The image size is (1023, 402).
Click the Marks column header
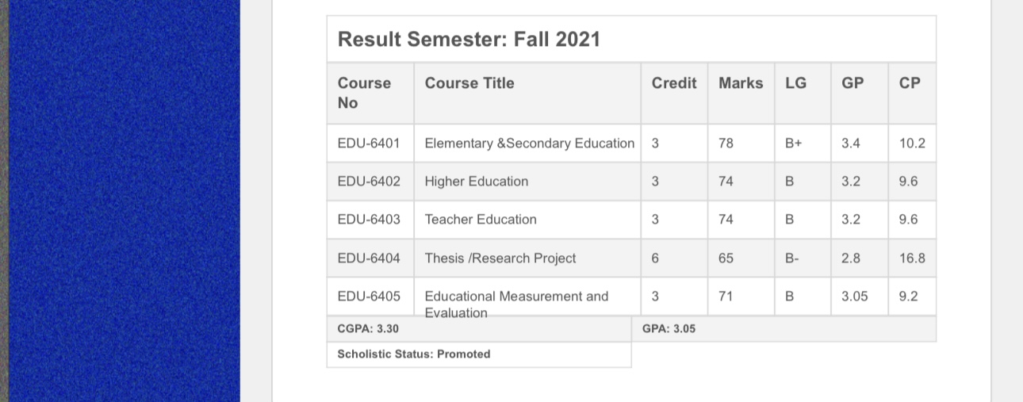[x=741, y=83]
